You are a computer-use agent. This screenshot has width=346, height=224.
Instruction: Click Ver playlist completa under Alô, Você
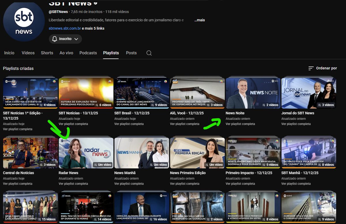pos(185,124)
